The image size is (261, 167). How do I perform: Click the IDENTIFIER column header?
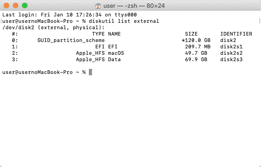click(236, 34)
